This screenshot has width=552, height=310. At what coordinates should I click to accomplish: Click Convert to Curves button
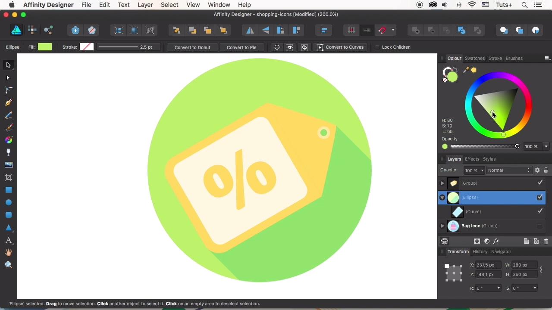click(x=341, y=47)
